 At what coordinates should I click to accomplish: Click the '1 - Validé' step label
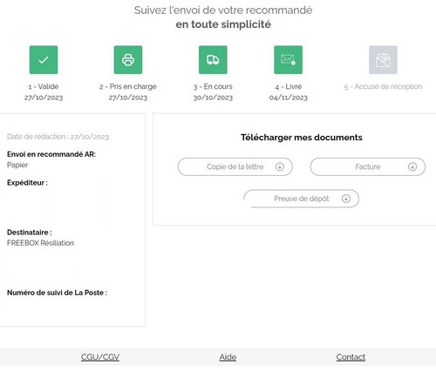[x=44, y=86]
